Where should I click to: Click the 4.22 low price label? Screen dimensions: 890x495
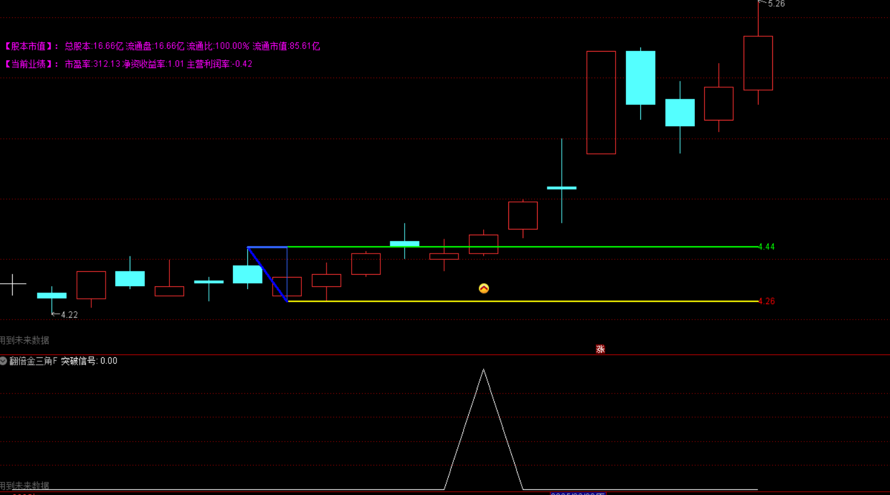69,315
